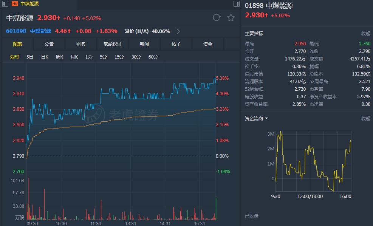Image resolution: width=373 pixels, height=226 pixels.
Task: Select 周K chart period
Action: tap(59, 57)
